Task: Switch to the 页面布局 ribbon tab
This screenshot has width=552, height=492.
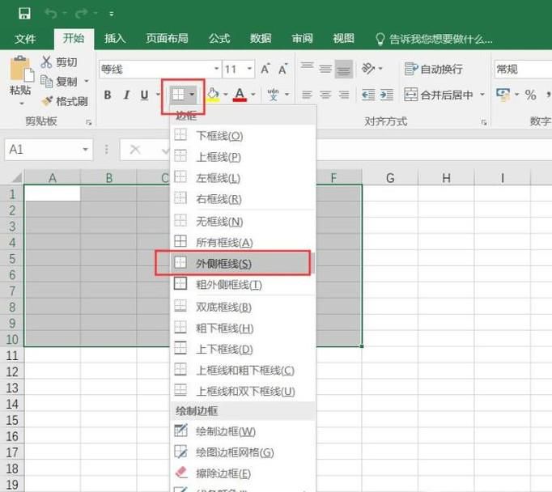Action: click(168, 38)
